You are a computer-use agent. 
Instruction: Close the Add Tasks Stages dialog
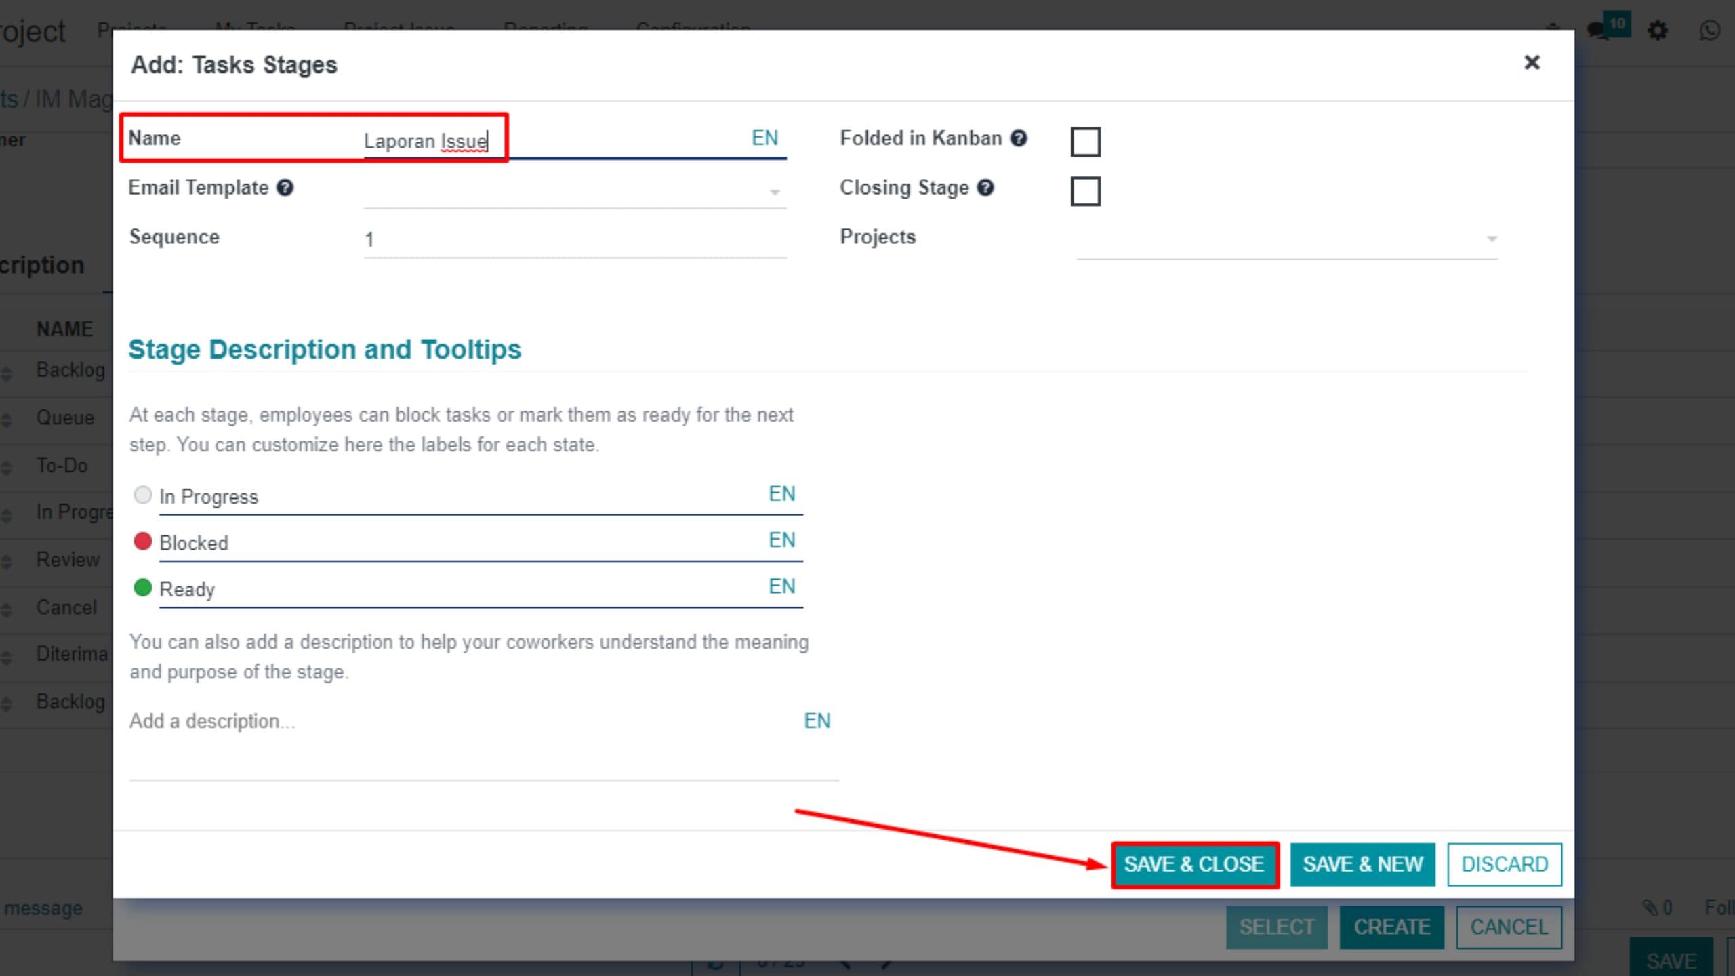(x=1532, y=63)
